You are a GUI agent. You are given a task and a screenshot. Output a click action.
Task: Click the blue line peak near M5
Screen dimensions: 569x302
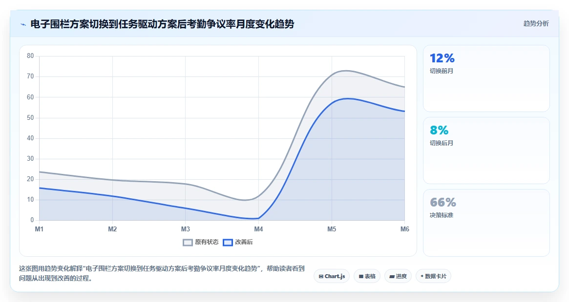pyautogui.click(x=347, y=98)
